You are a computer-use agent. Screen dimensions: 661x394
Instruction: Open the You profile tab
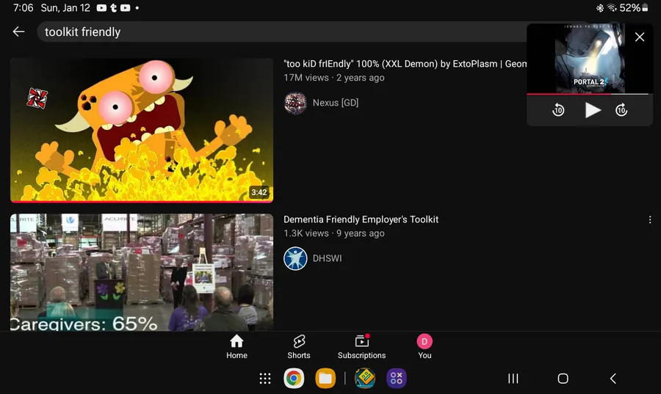coord(425,347)
